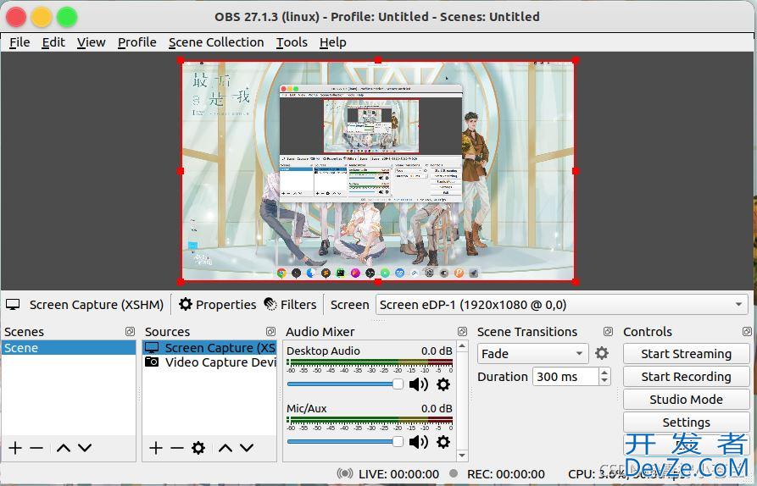Open the File menu
Screen dimensions: 757x486
coord(19,42)
